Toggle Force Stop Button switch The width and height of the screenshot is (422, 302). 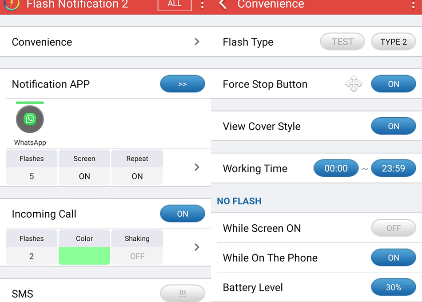pos(394,83)
